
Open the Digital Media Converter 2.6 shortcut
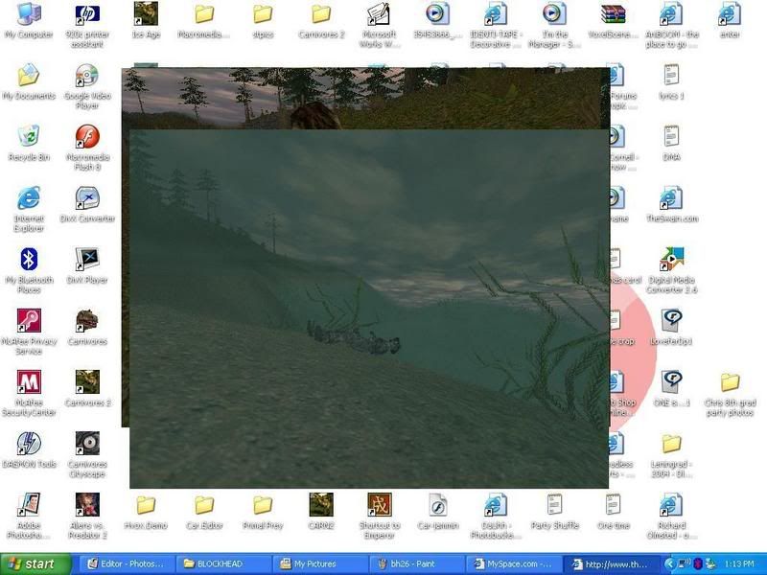click(x=671, y=260)
